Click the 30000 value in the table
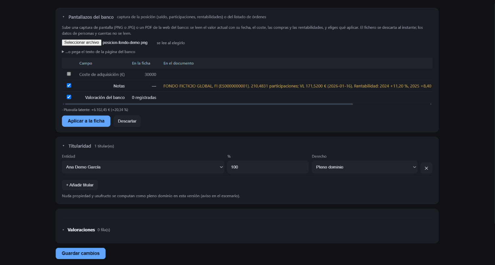This screenshot has height=265, width=495. pyautogui.click(x=150, y=74)
